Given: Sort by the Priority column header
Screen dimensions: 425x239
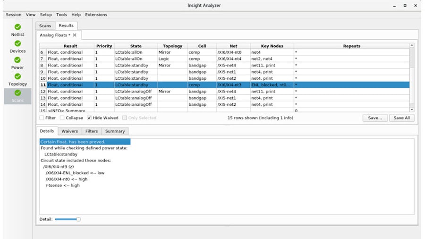Looking at the screenshot, I should click(104, 46).
